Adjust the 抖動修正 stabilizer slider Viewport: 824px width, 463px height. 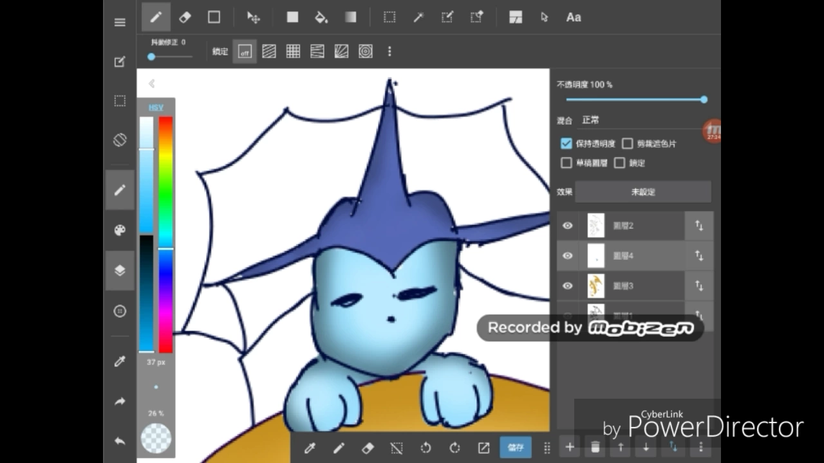point(170,57)
